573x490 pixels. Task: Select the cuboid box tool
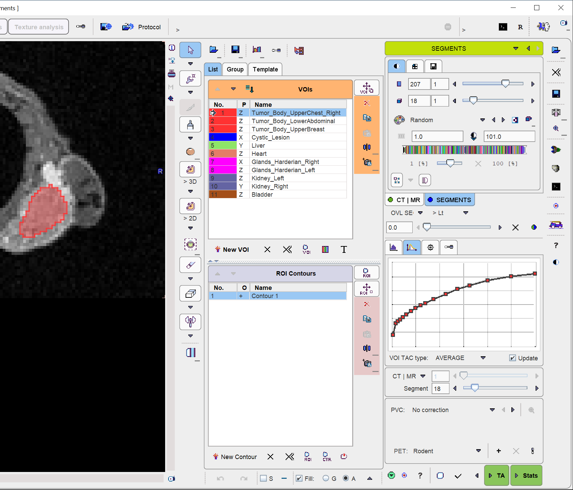pyautogui.click(x=190, y=293)
